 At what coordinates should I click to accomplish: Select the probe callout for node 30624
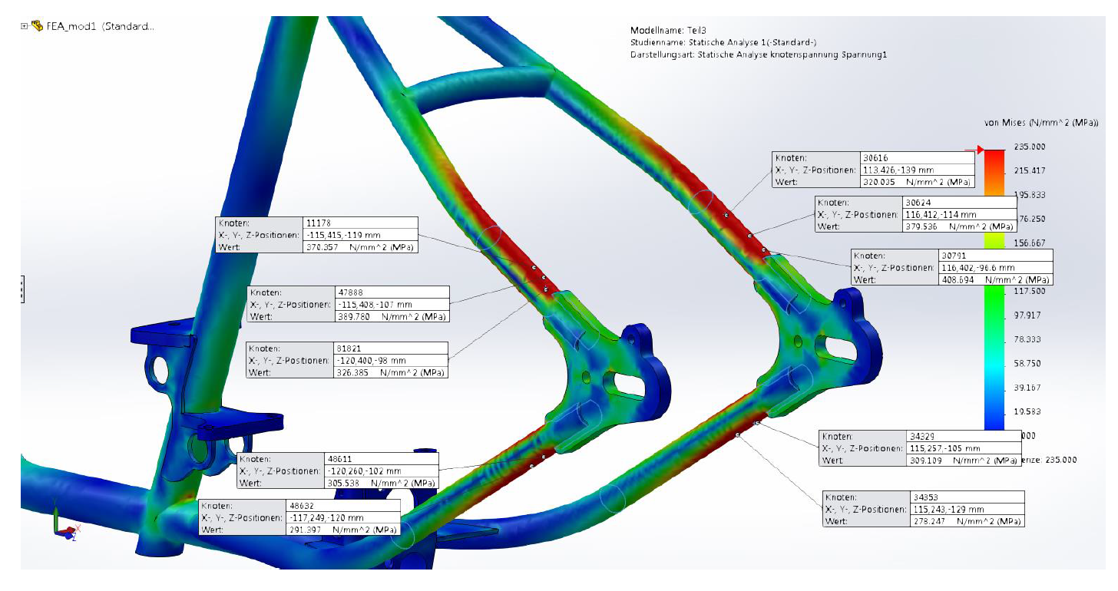click(x=915, y=214)
